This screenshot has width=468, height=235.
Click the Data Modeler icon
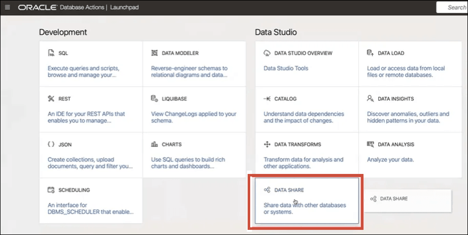pyautogui.click(x=154, y=53)
